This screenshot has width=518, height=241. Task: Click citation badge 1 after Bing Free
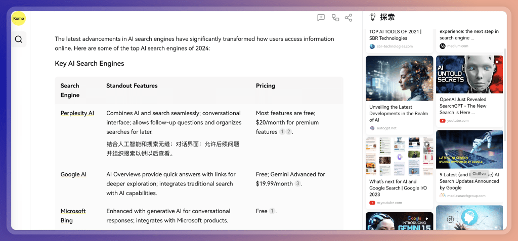(x=272, y=211)
